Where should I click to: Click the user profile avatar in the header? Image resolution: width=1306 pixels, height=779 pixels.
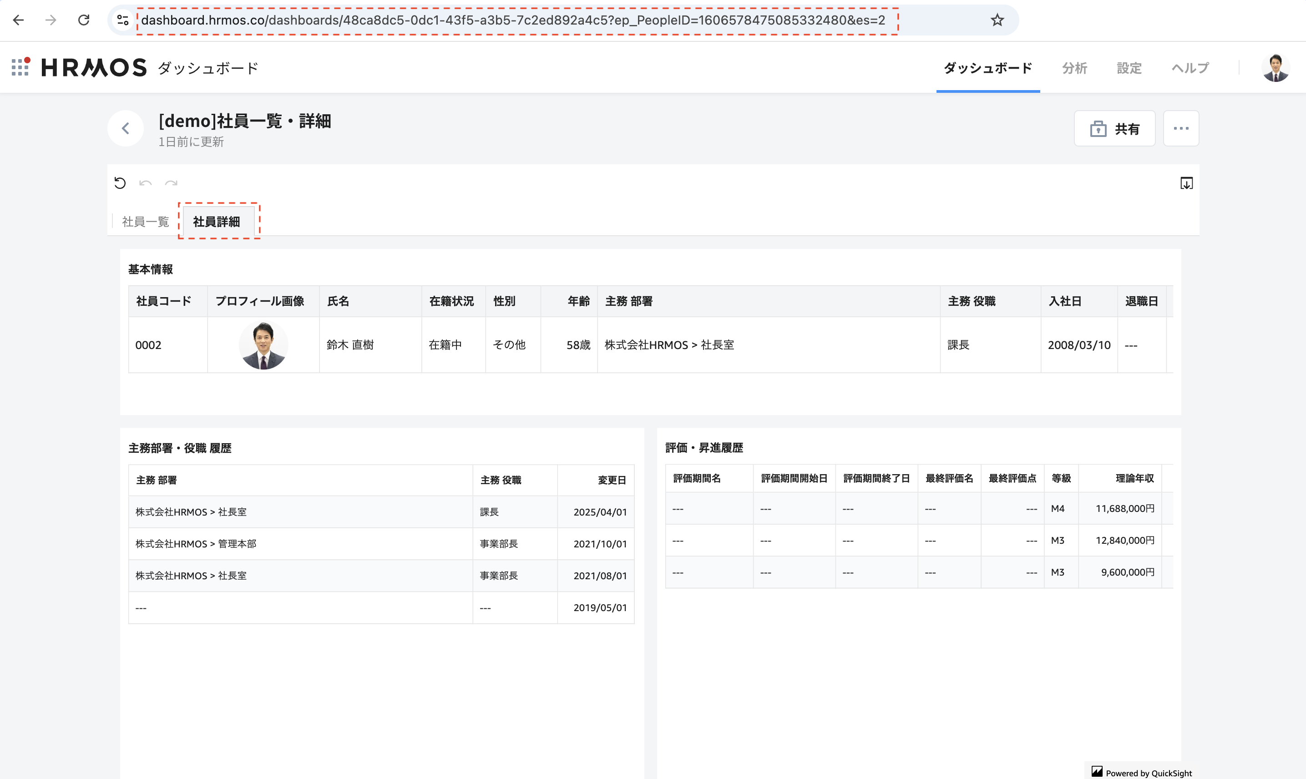pos(1276,67)
